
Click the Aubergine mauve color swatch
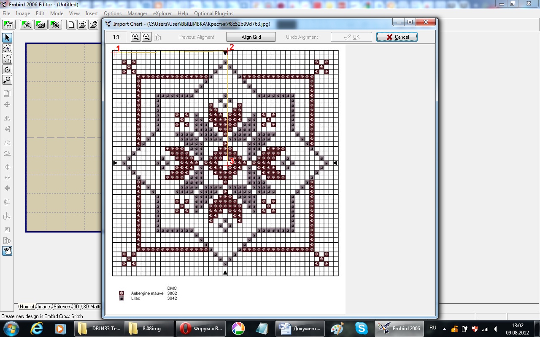pyautogui.click(x=121, y=293)
